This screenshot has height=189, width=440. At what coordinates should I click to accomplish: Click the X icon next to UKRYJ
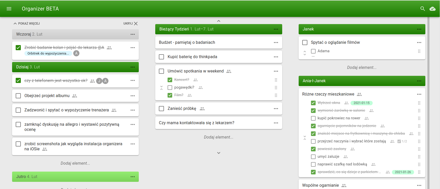click(x=136, y=24)
